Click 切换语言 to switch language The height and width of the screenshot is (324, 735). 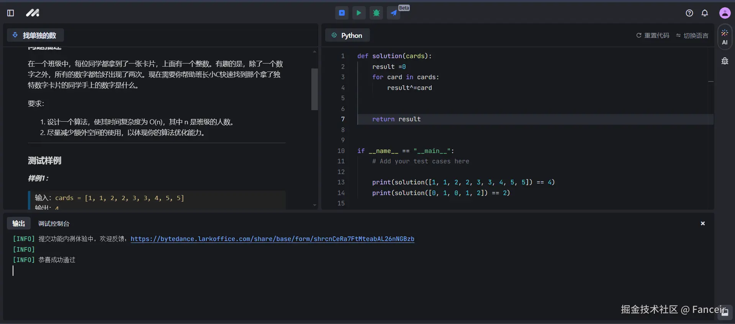click(x=692, y=35)
